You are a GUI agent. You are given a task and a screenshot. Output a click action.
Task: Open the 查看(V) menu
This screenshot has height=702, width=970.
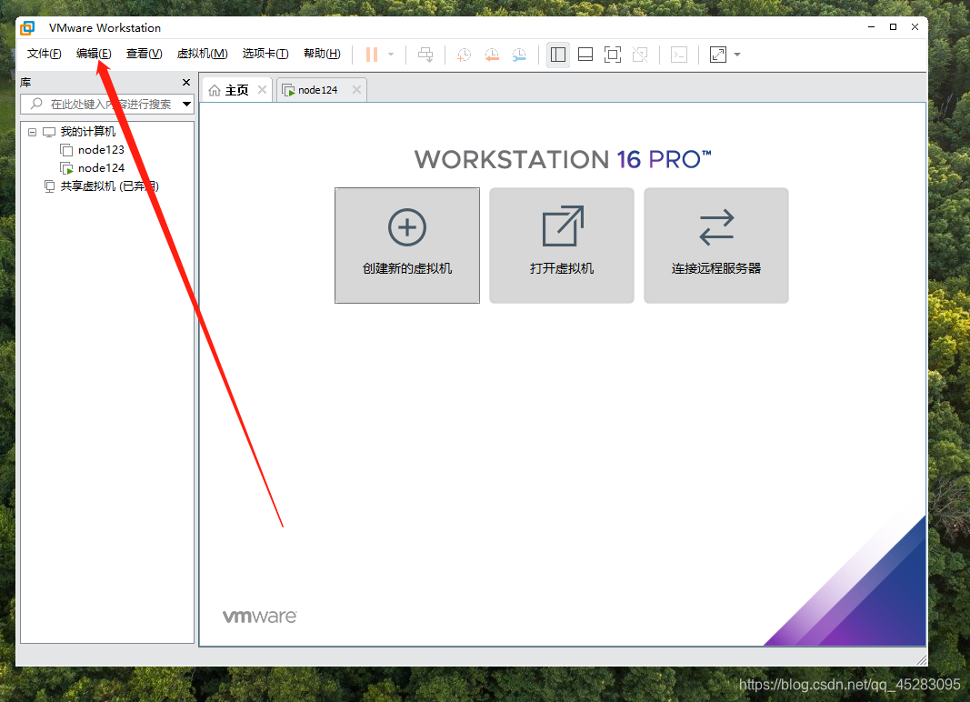(x=145, y=54)
